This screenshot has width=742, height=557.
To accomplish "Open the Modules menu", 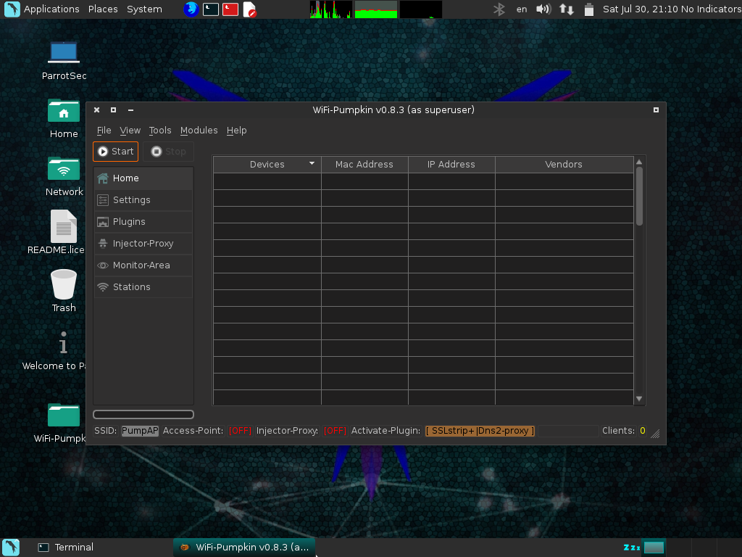I will click(x=199, y=131).
